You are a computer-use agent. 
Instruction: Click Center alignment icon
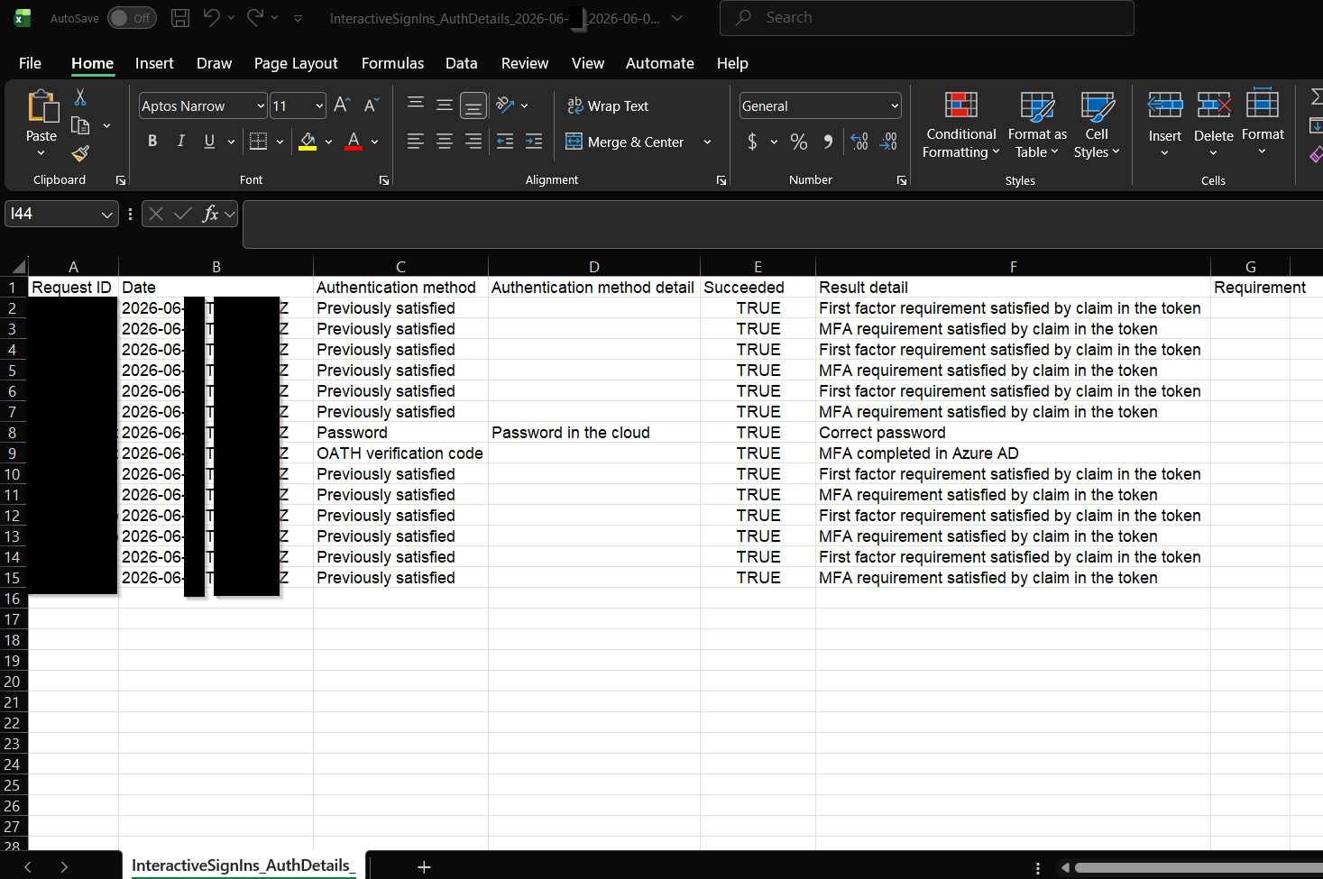click(x=445, y=142)
